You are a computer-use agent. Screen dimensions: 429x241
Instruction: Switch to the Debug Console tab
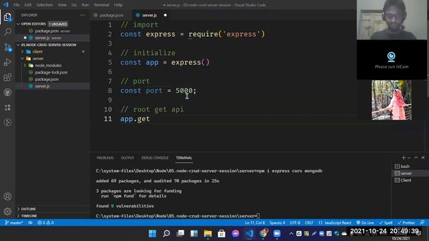tap(155, 158)
